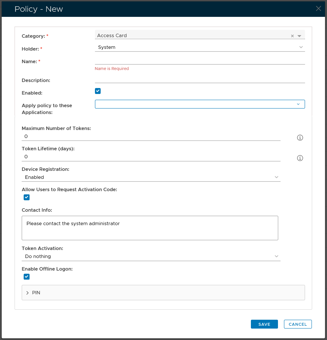Click info icon beside Token Lifetime field
Image resolution: width=327 pixels, height=340 pixels.
300,158
